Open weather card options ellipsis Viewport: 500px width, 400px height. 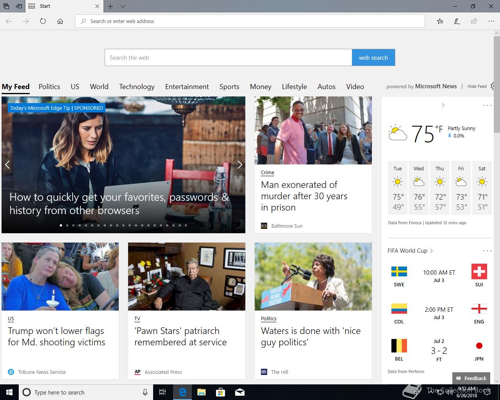point(487,105)
